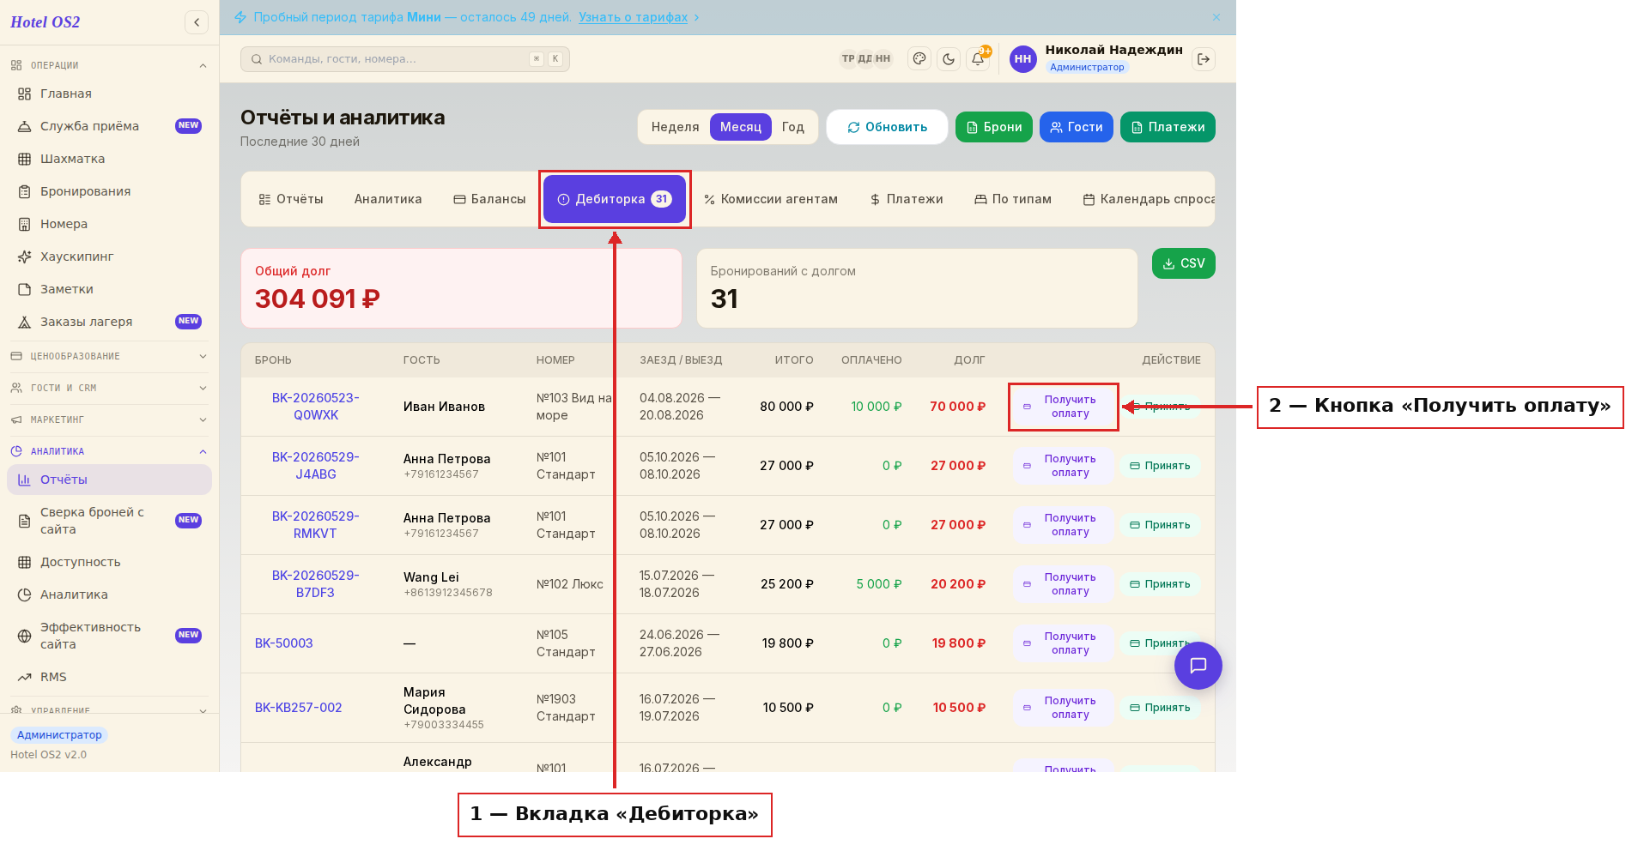The width and height of the screenshot is (1644, 857).
Task: Click the Обновить refresh button
Action: (887, 127)
